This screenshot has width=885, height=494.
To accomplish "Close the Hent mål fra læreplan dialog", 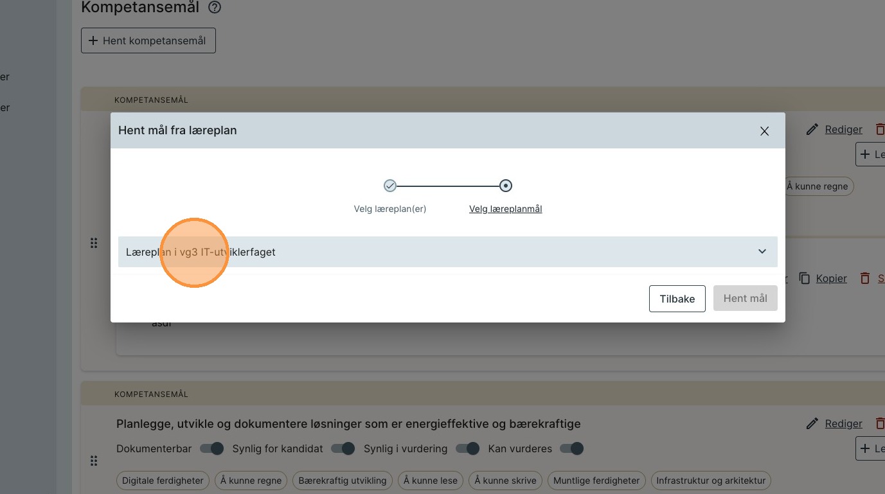I will [764, 131].
